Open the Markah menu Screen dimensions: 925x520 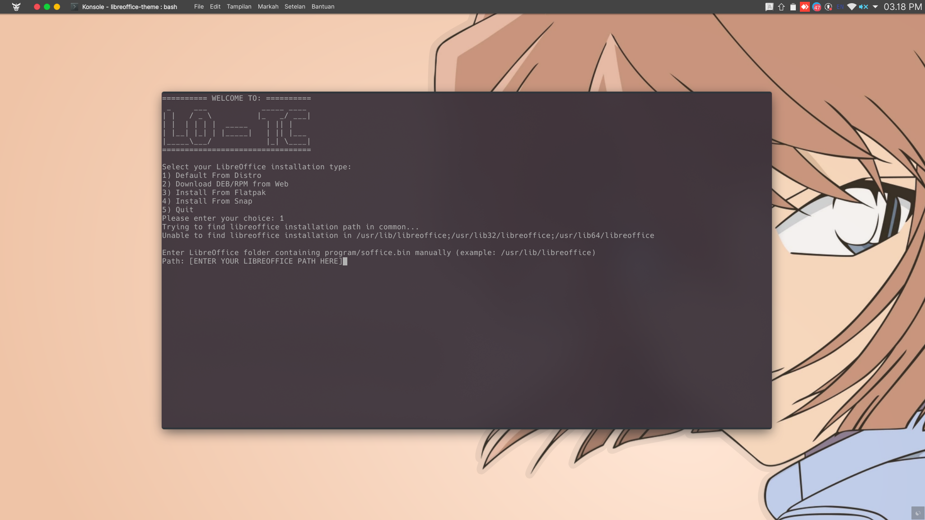[268, 7]
